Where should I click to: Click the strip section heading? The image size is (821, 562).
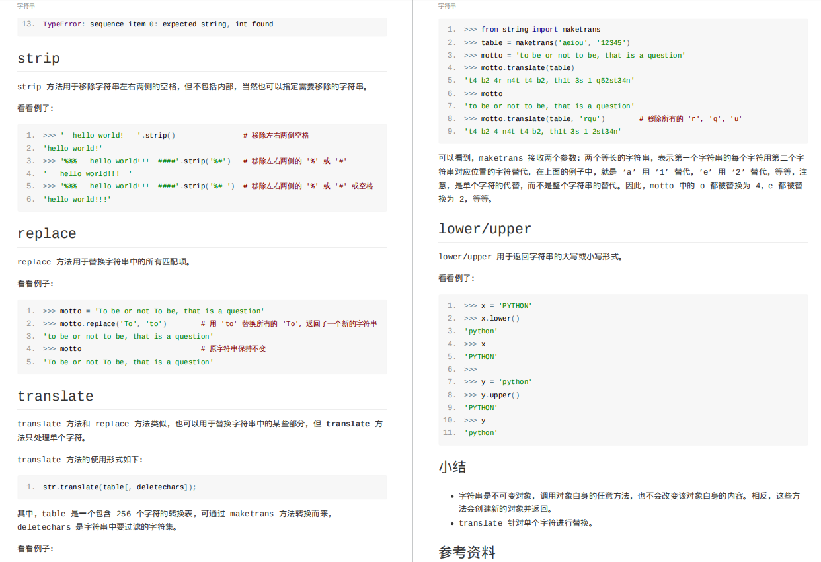38,59
